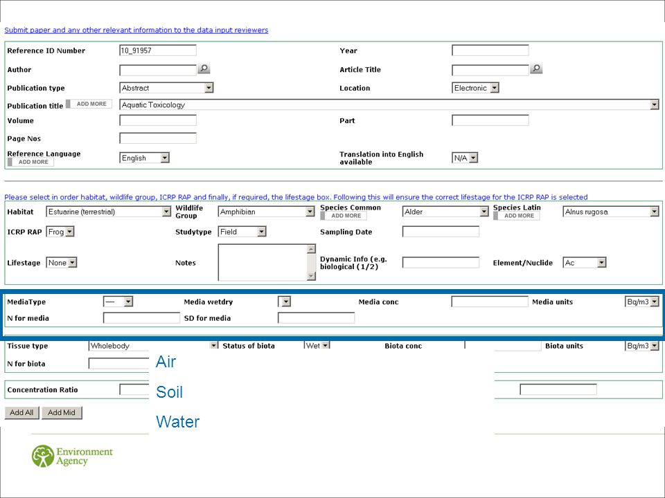Open the ICRP RAP Frog dropdown
Image resolution: width=665 pixels, height=498 pixels.
point(60,232)
